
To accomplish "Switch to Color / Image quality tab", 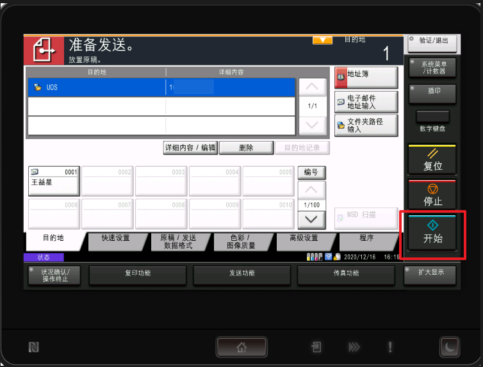I will pyautogui.click(x=241, y=241).
